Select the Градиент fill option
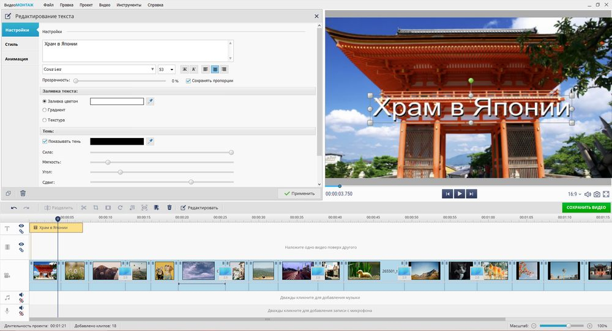 point(45,110)
